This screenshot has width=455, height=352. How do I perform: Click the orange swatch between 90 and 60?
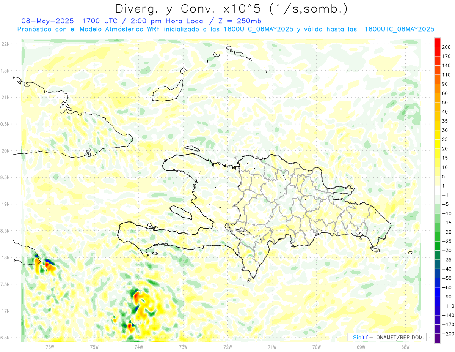[x=437, y=88]
